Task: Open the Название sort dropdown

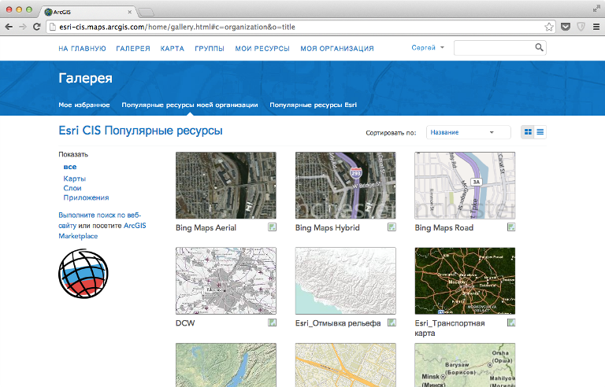Action: tap(469, 132)
